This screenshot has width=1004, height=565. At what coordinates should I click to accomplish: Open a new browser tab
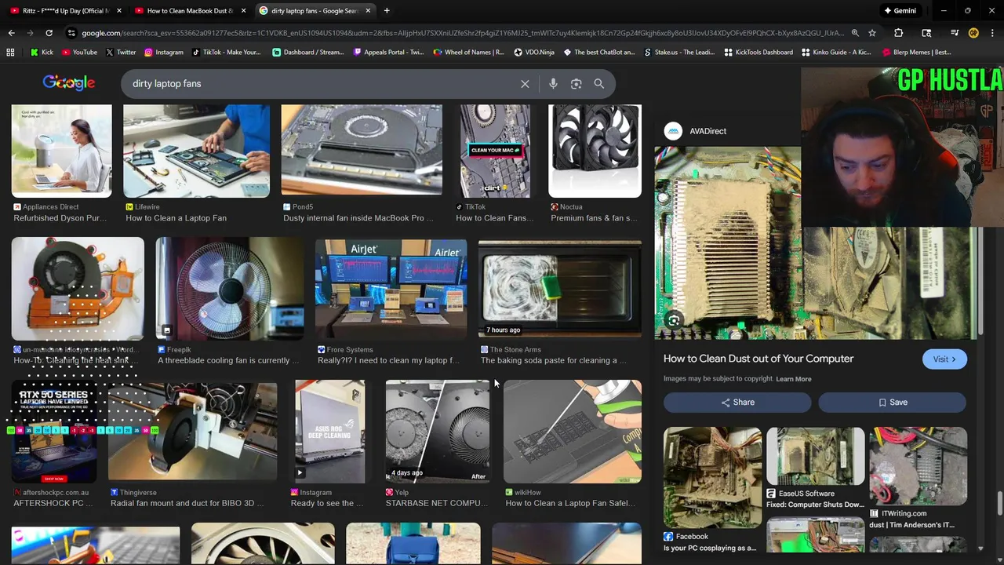(x=387, y=11)
